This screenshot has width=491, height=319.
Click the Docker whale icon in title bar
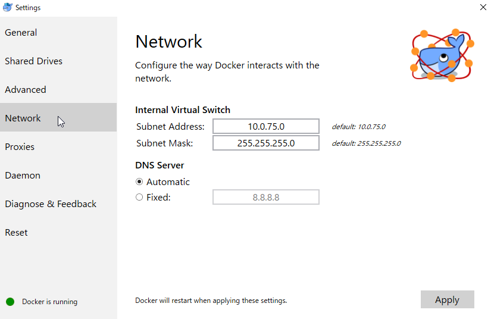8,7
